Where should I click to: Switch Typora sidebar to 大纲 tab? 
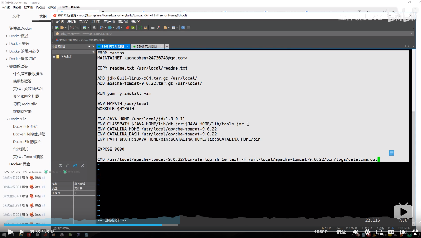(43, 16)
